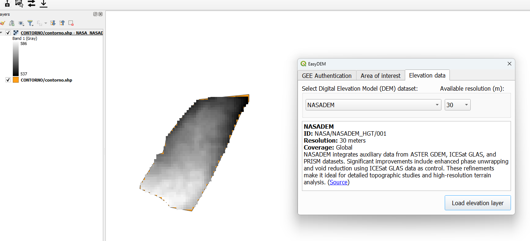Open Manage Map Themes eye icon
This screenshot has height=241, width=530.
coord(20,23)
